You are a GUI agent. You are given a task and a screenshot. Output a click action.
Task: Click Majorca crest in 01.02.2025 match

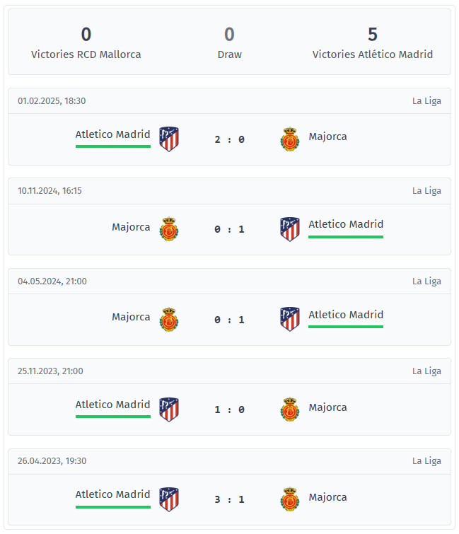(x=290, y=139)
